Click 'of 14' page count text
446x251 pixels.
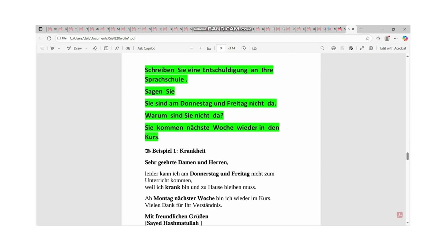(232, 48)
